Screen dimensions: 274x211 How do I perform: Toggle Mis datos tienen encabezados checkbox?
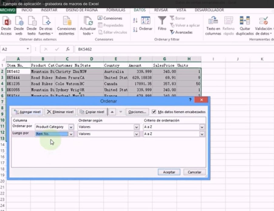(x=154, y=112)
